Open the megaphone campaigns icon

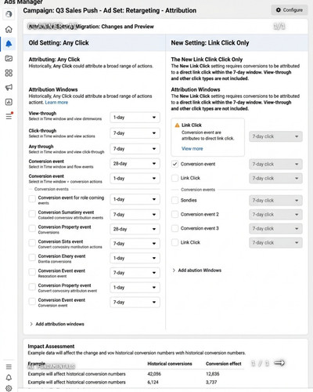coord(9,87)
